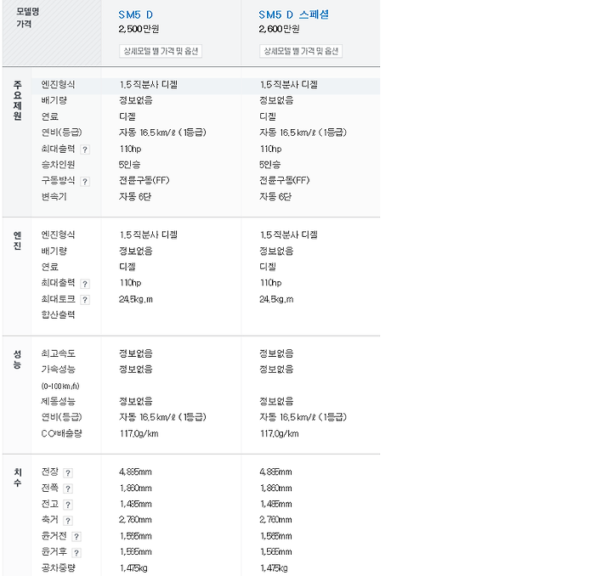This screenshot has height=576, width=612.
Task: Click the question mark next to 윤거후
Action: click(76, 552)
